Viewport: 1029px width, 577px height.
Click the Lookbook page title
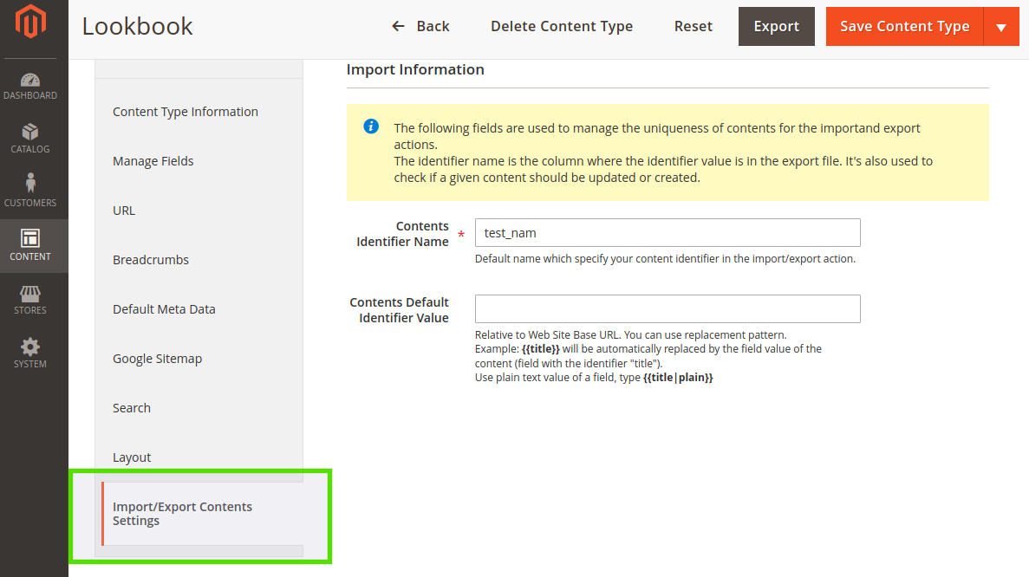137,27
